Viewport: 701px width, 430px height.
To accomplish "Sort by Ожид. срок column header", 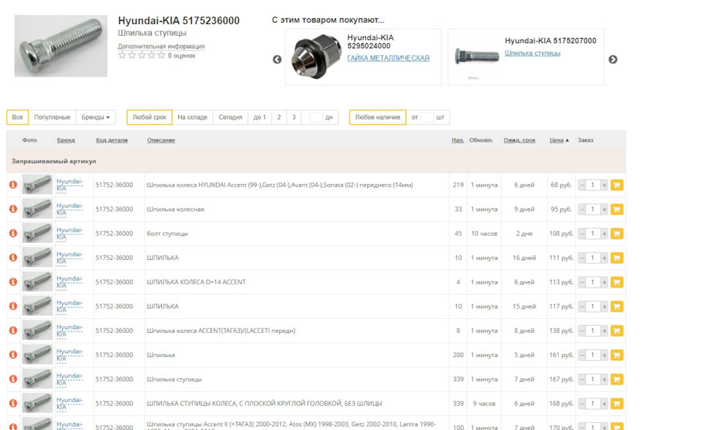I will coord(519,140).
